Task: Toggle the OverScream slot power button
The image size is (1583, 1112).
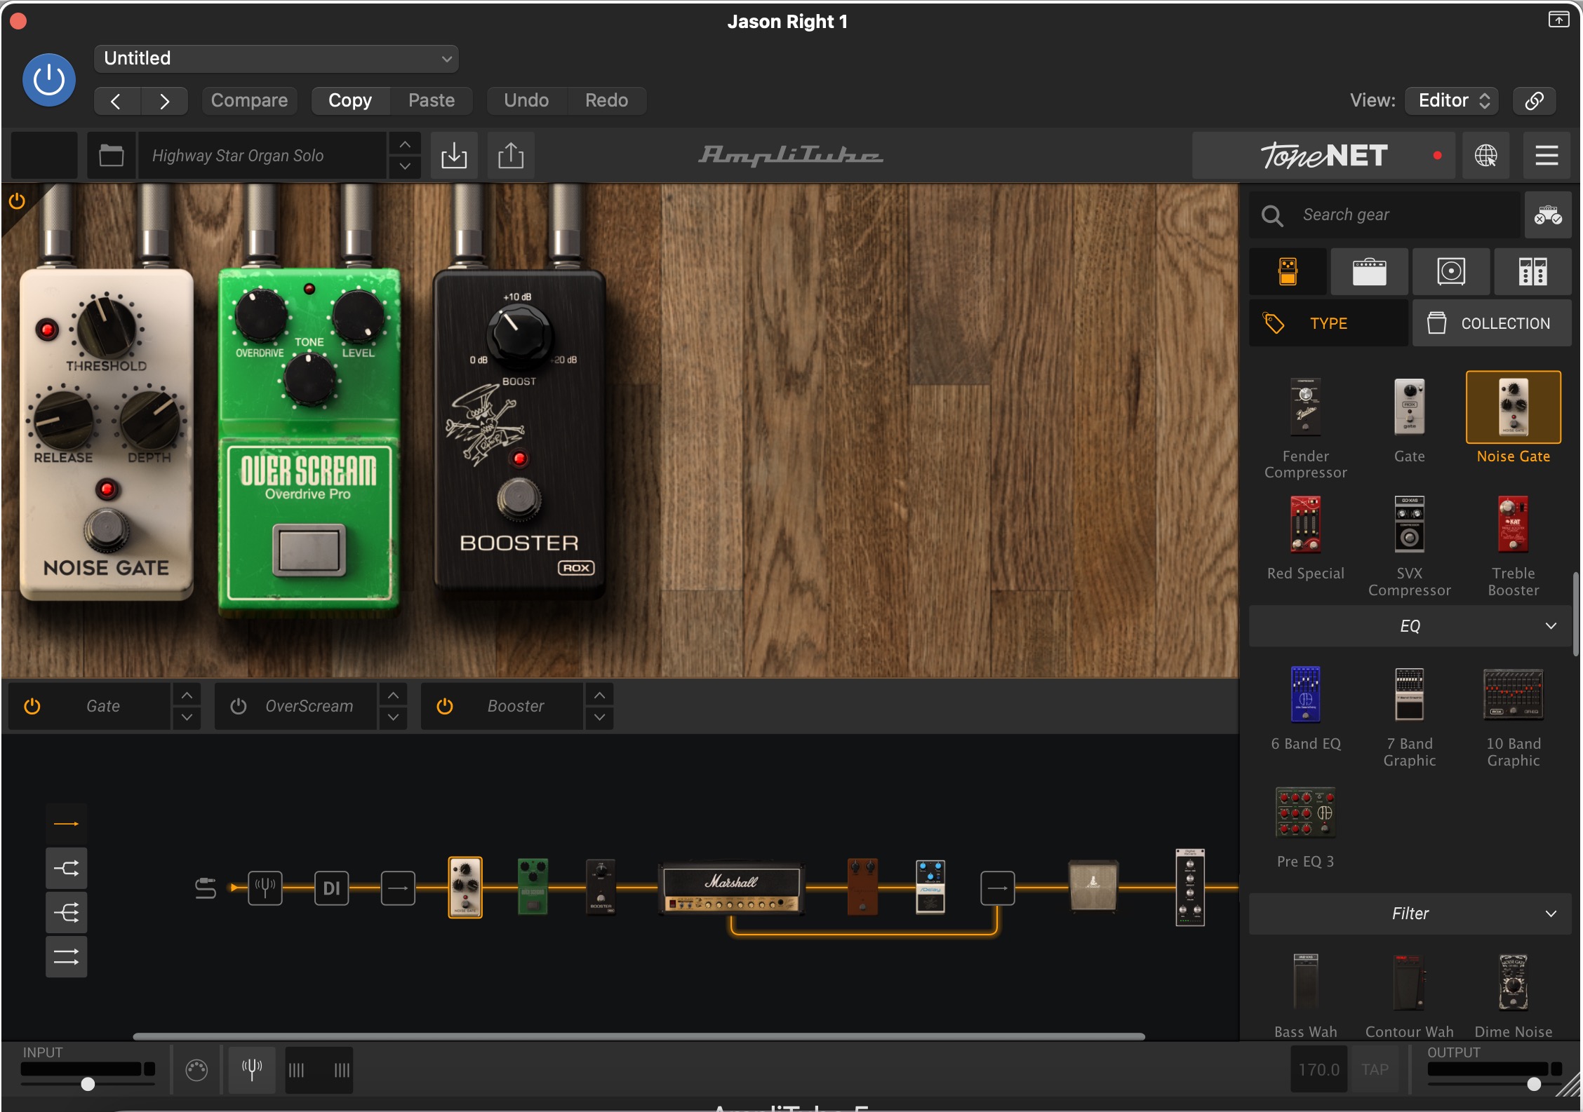Action: (238, 706)
